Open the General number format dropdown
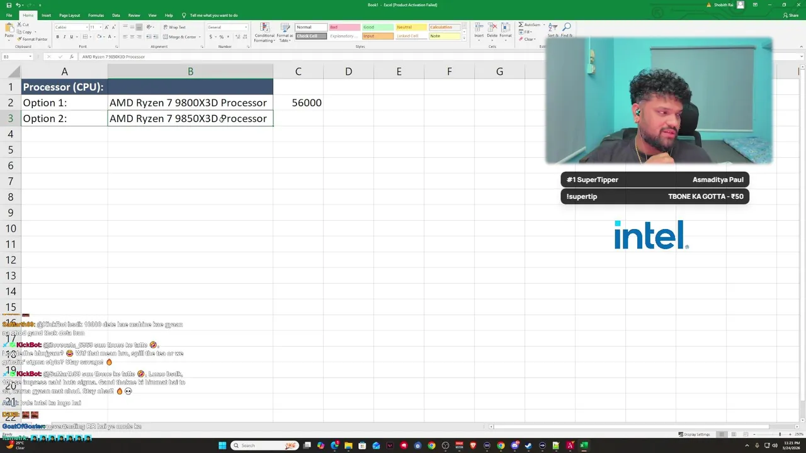Image resolution: width=806 pixels, height=453 pixels. point(246,27)
